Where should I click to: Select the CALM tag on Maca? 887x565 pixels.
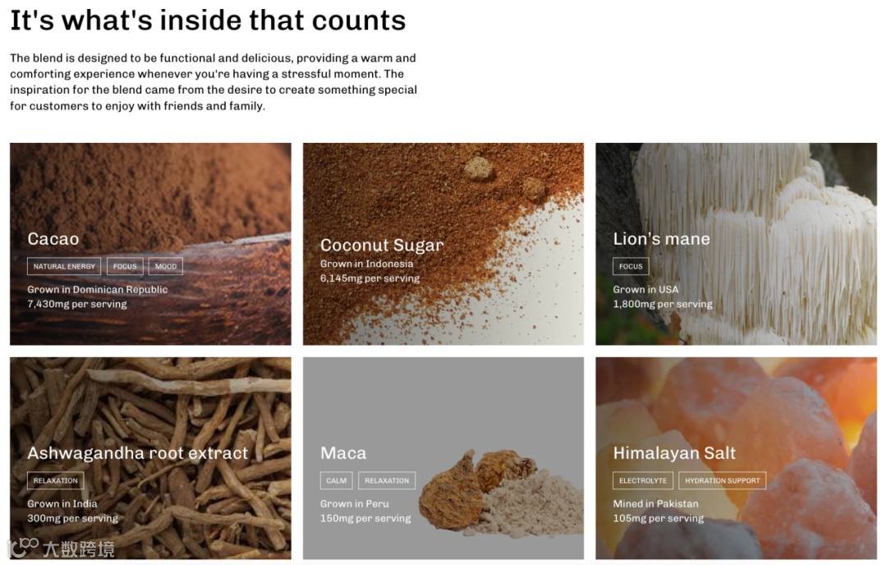(x=336, y=480)
